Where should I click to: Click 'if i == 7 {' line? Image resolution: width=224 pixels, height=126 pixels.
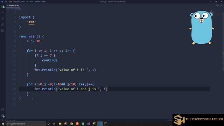[45, 56]
